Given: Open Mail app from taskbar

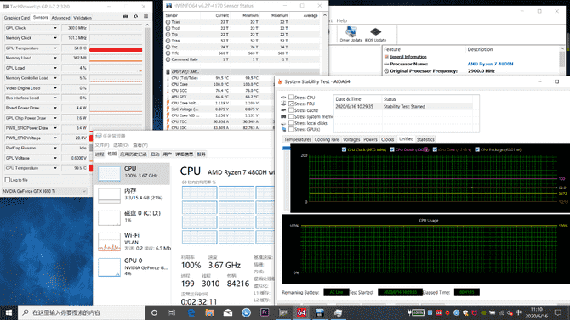Looking at the screenshot, I should click(228, 312).
